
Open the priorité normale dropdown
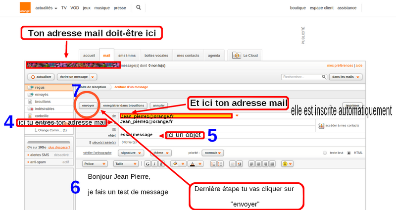tap(213, 153)
